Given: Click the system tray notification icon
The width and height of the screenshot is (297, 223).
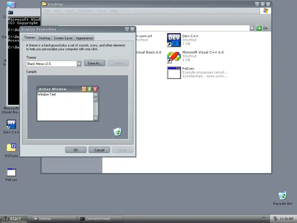Looking at the screenshot, I should [276, 219].
